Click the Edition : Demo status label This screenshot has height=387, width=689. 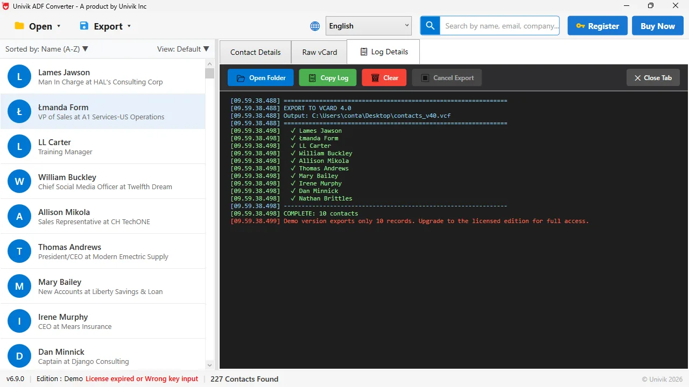coord(60,379)
